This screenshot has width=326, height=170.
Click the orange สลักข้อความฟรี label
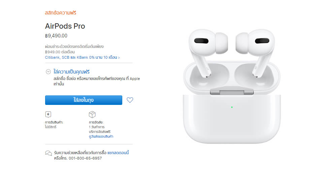[x=61, y=13]
